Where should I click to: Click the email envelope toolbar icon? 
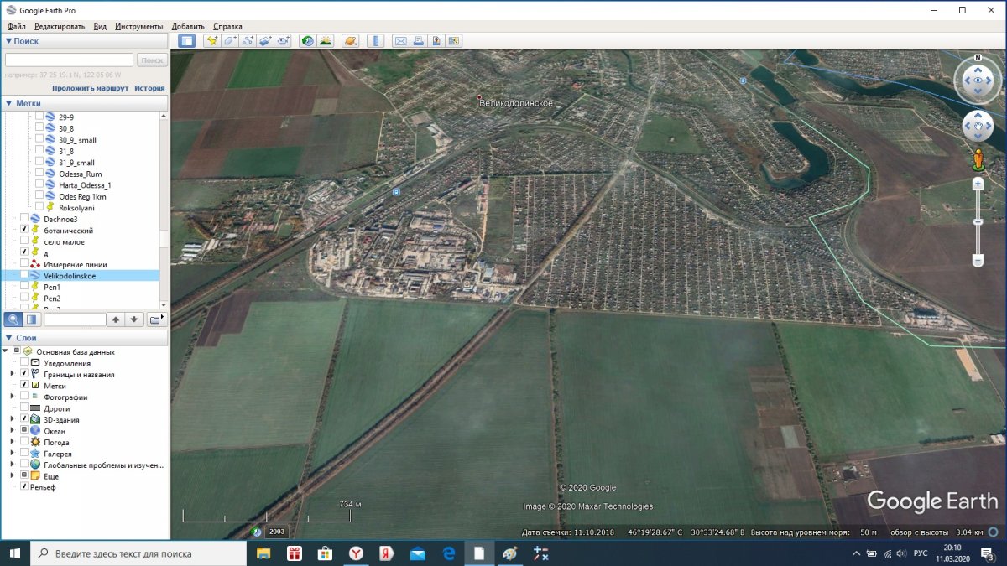point(400,40)
